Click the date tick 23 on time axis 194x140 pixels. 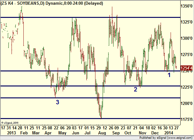click(123, 128)
